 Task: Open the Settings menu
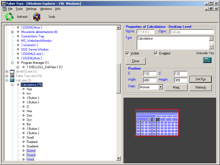coord(31,9)
